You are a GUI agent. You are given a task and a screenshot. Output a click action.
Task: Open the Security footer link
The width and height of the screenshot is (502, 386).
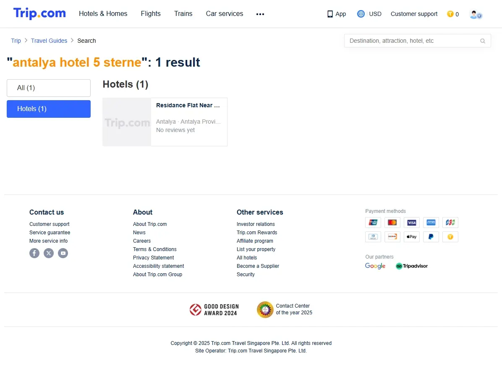[246, 275]
